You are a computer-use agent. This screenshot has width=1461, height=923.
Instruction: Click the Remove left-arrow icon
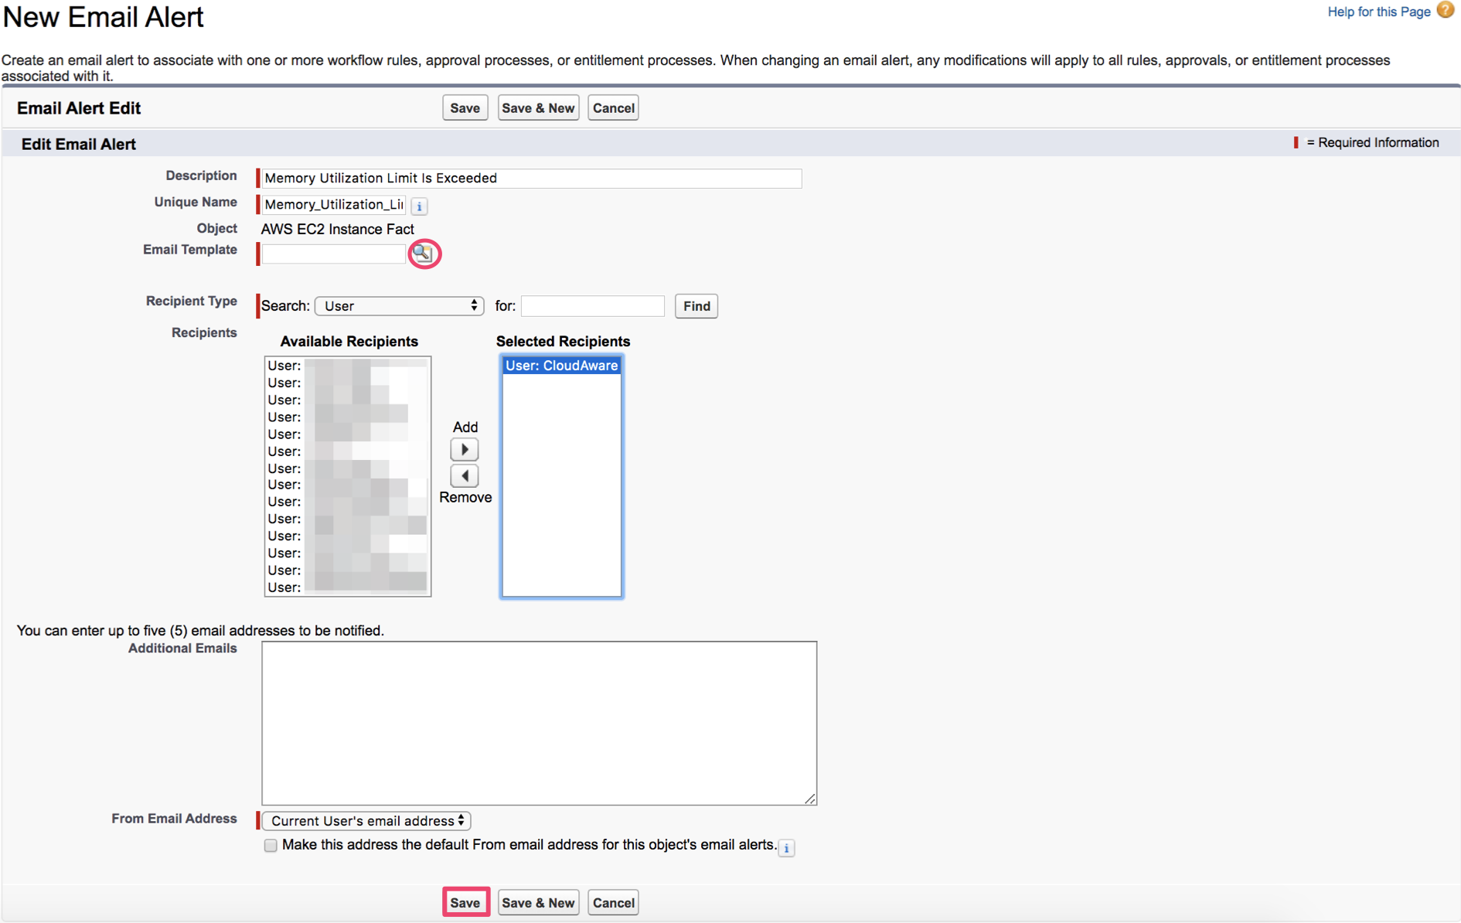pyautogui.click(x=464, y=475)
